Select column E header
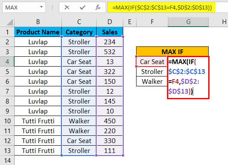Image resolution: width=228 pixels, height=165 pixels. [130, 22]
